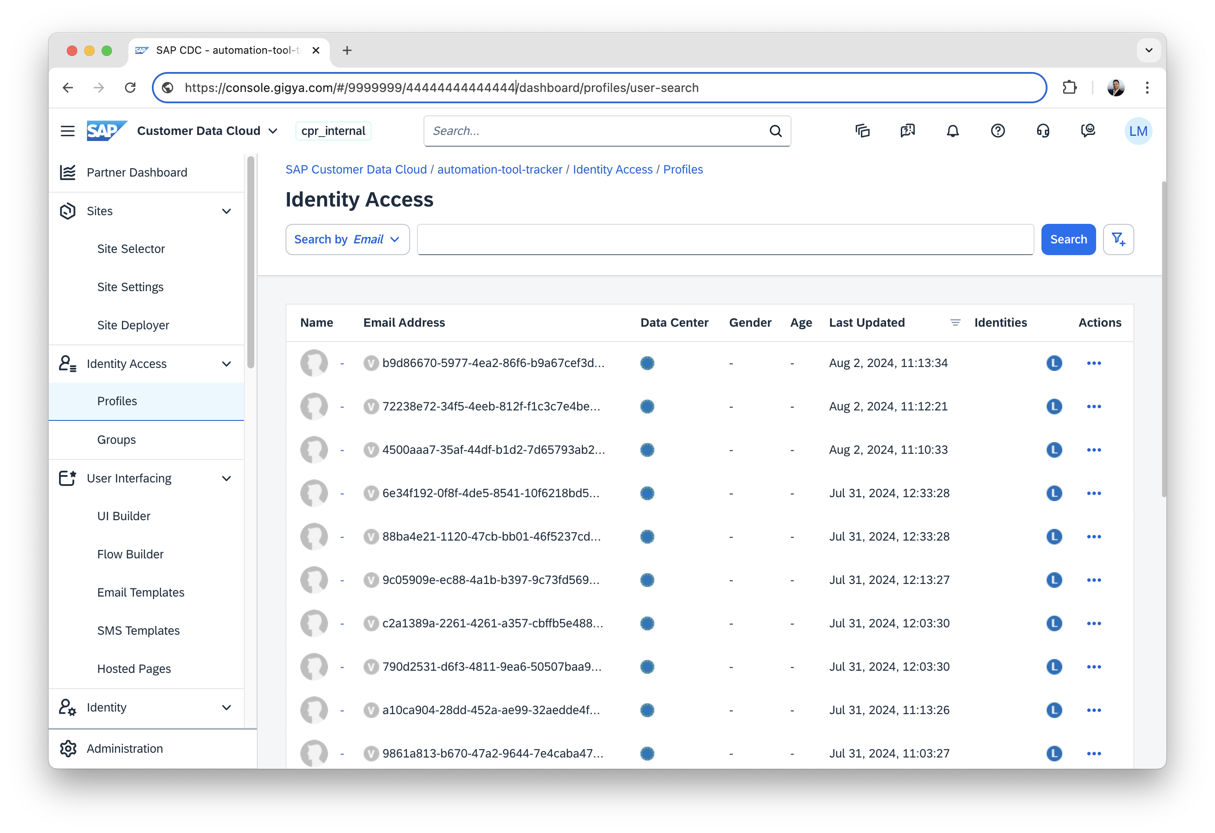Collapse the User Interfacing section

click(x=227, y=479)
